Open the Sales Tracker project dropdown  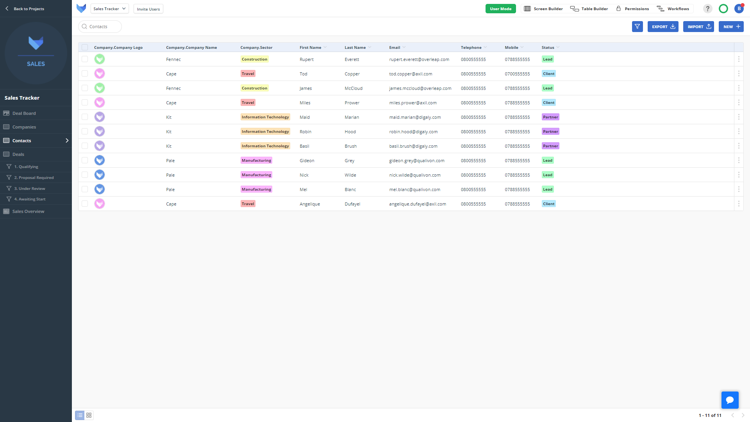[110, 9]
